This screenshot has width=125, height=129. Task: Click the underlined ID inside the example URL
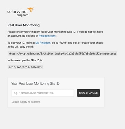[84, 54]
